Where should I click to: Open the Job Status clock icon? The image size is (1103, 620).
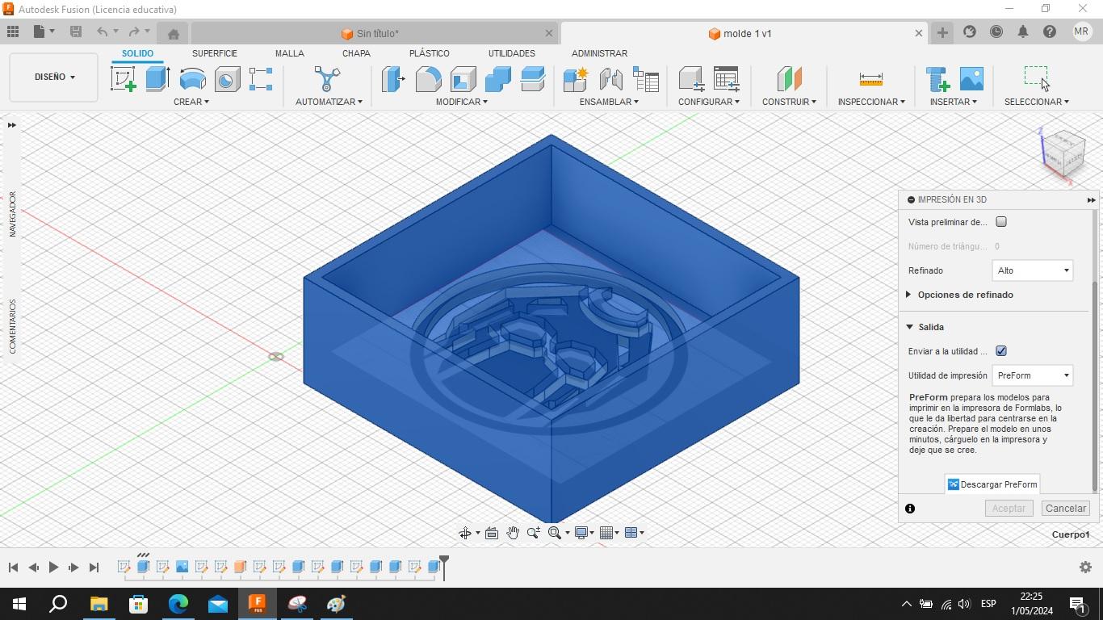coord(996,31)
